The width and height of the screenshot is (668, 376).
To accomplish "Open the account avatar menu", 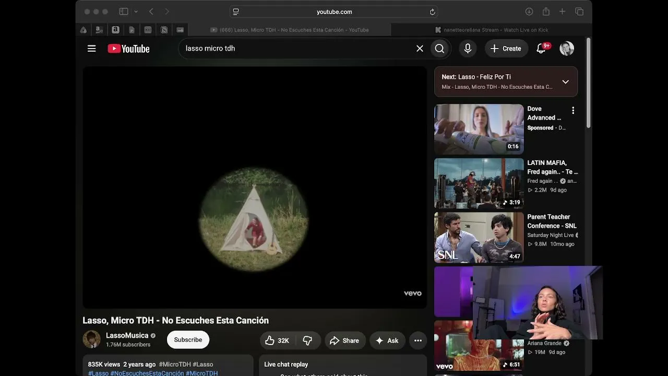I will (567, 49).
